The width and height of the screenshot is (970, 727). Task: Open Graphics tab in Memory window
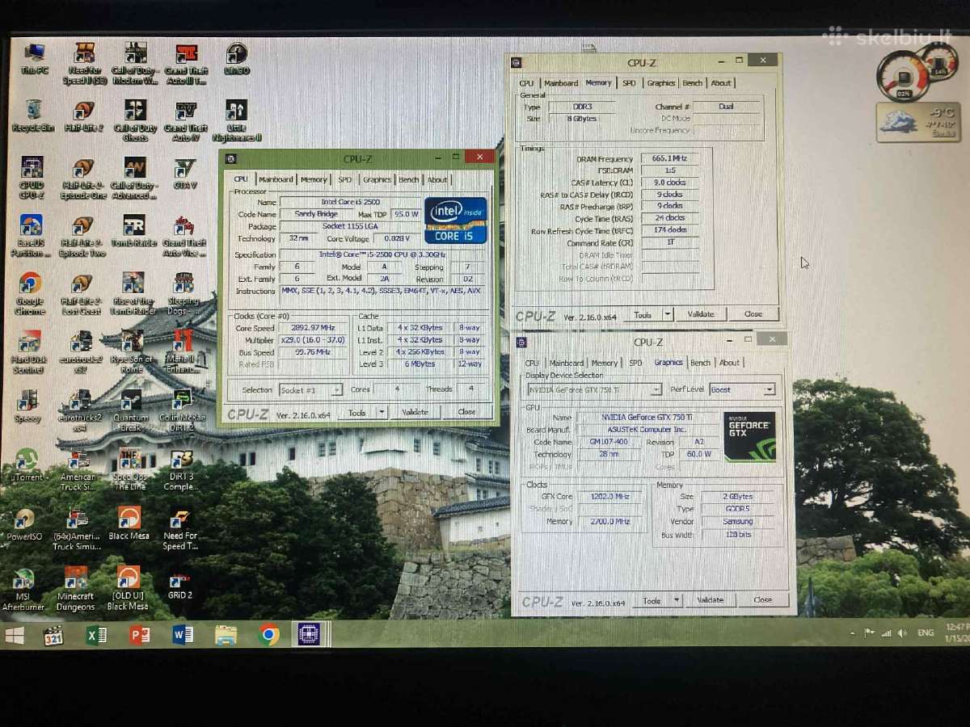click(x=661, y=83)
